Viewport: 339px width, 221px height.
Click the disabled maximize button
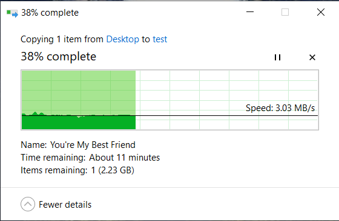[x=285, y=12]
